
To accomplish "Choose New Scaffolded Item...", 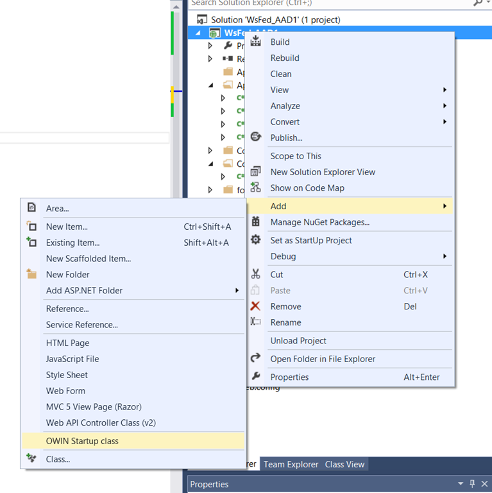I will tap(133, 259).
